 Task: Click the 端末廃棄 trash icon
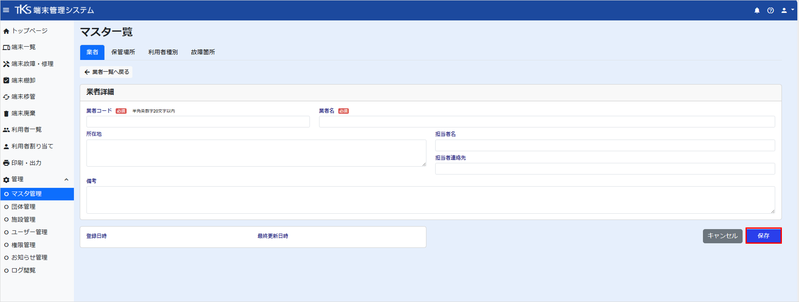[6, 113]
